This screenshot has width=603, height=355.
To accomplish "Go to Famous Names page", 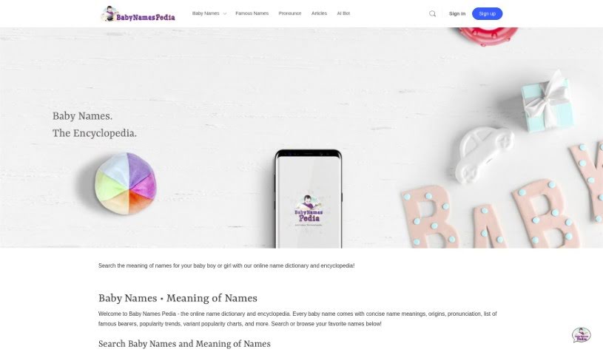I will [252, 13].
